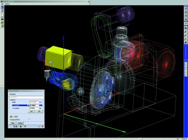Click the CAD button

click(x=16, y=117)
